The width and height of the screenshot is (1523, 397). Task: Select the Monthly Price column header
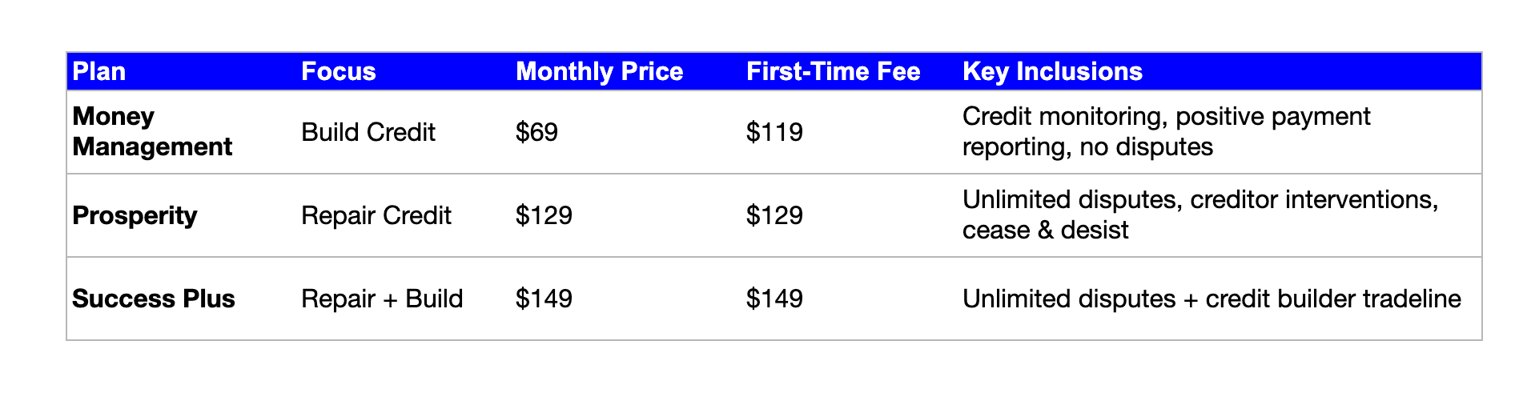point(599,72)
